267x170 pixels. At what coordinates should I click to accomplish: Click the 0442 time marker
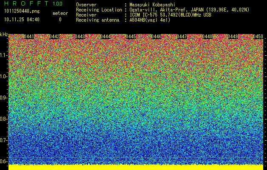54,37
